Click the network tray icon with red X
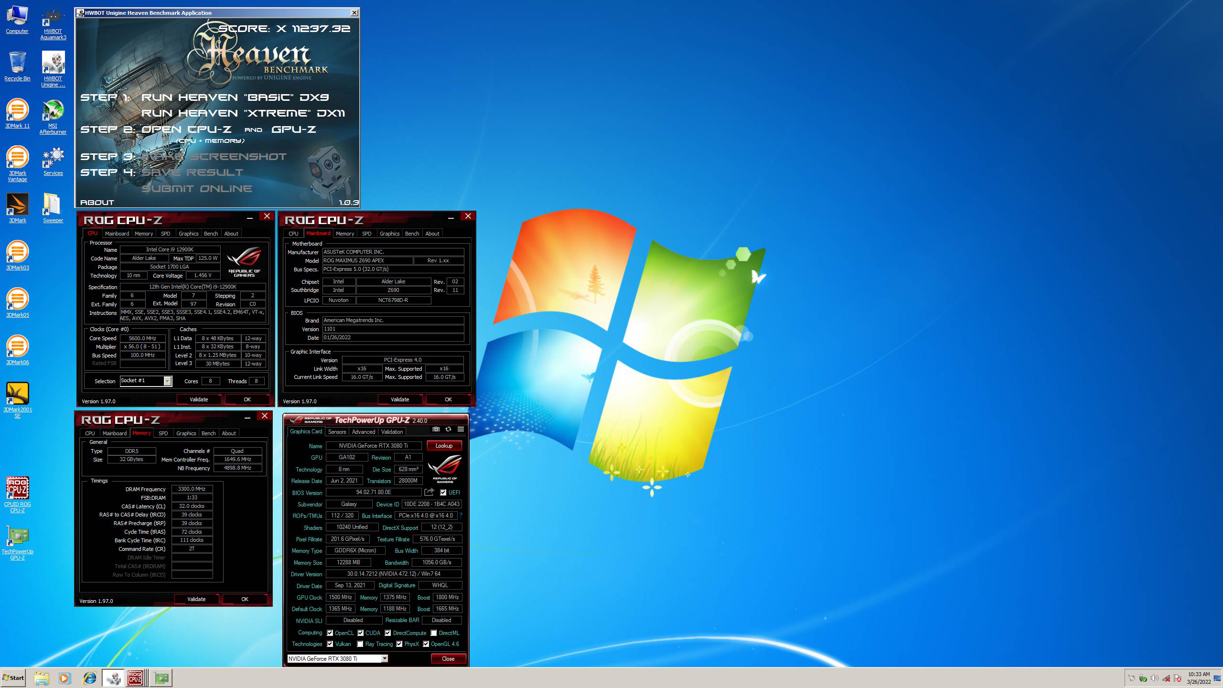The height and width of the screenshot is (688, 1223). (x=1166, y=678)
